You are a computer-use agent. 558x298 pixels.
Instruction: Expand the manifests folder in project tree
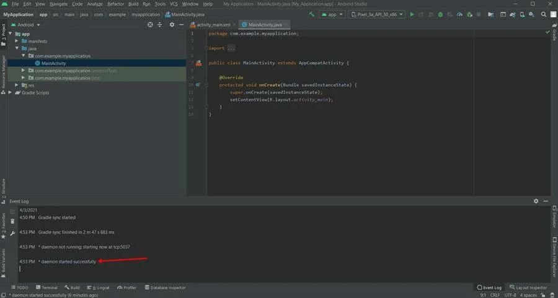pyautogui.click(x=17, y=41)
